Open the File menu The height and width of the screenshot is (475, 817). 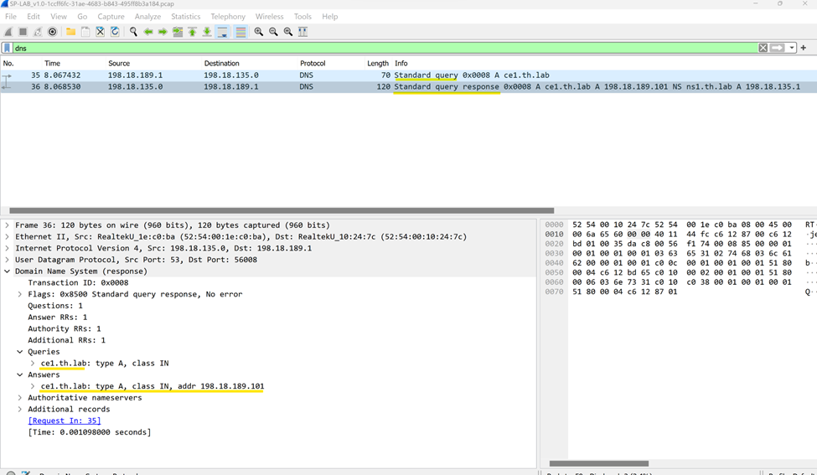coord(11,17)
